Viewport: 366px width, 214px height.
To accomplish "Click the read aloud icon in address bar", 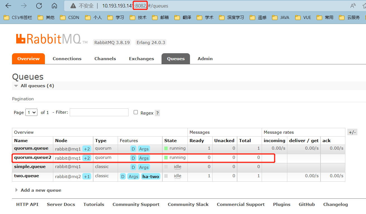I will [x=353, y=6].
